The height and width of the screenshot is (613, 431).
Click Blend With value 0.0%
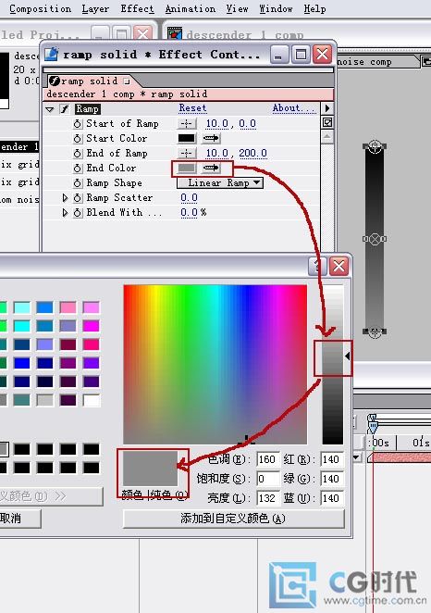coord(193,213)
